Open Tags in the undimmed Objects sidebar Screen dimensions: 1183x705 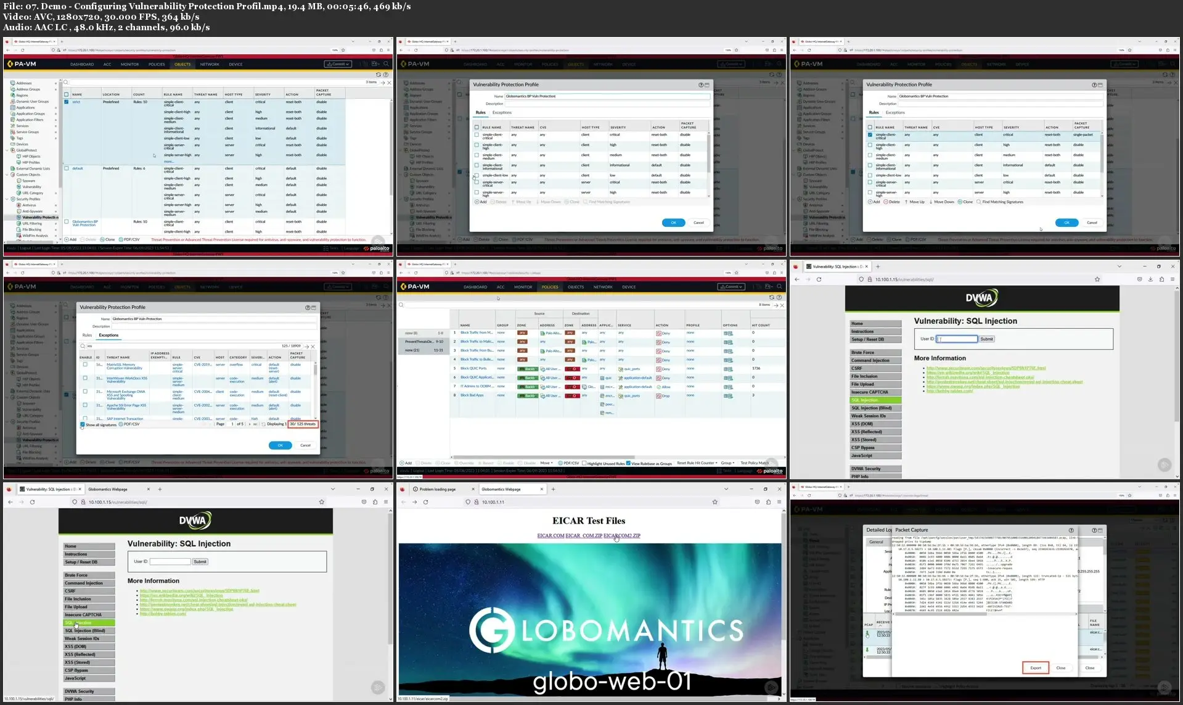click(x=20, y=138)
